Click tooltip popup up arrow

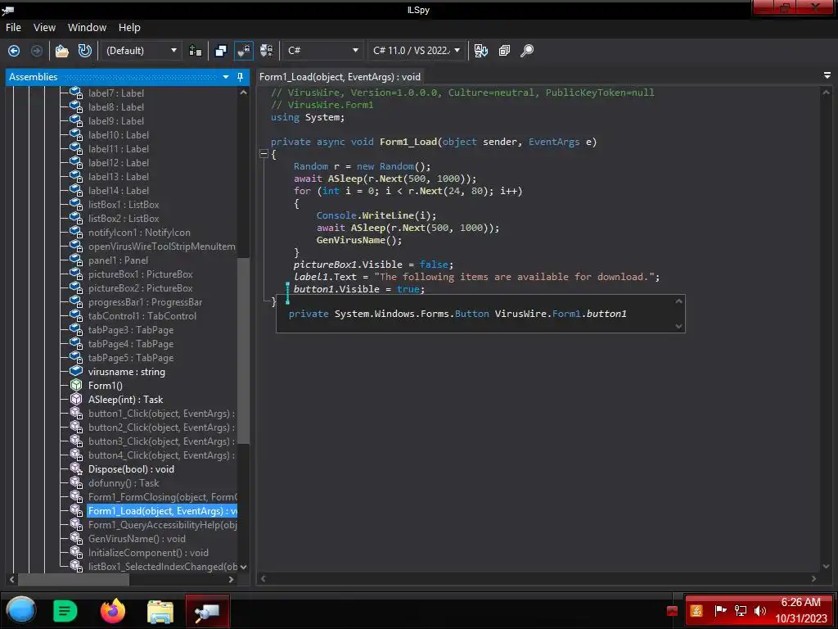click(x=678, y=301)
